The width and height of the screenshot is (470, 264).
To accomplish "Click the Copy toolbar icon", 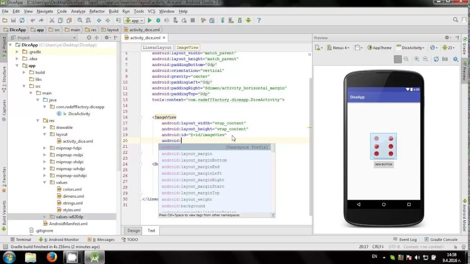I will pyautogui.click(x=60, y=21).
